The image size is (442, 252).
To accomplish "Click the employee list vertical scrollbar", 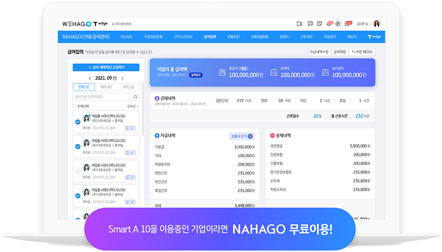I will pyautogui.click(x=143, y=109).
